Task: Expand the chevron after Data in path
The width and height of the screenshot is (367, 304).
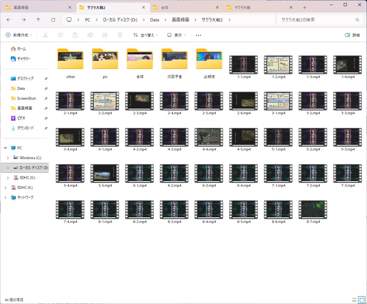Action: (x=165, y=20)
